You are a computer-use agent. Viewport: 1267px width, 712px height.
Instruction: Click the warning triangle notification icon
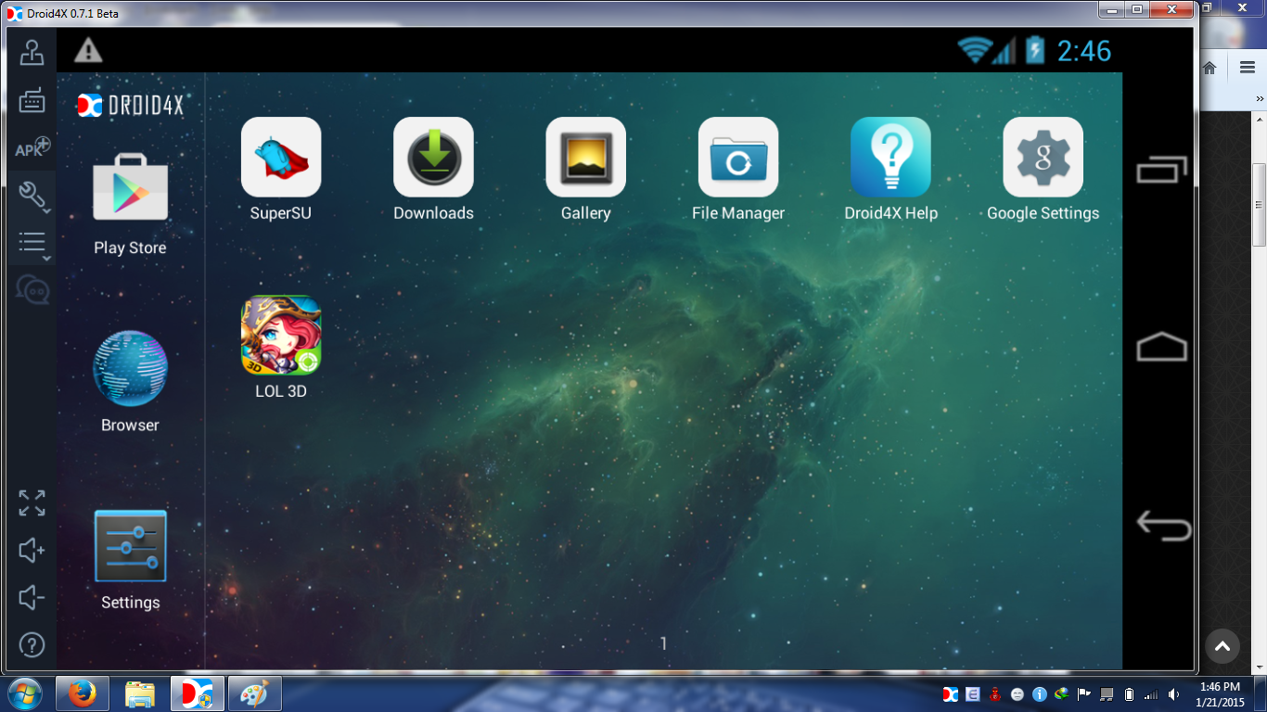tap(88, 50)
